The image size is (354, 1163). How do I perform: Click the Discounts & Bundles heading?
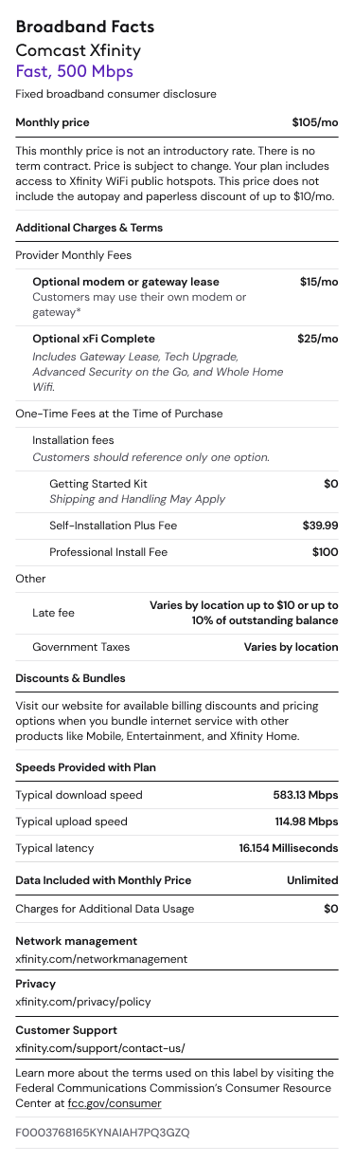(x=71, y=679)
